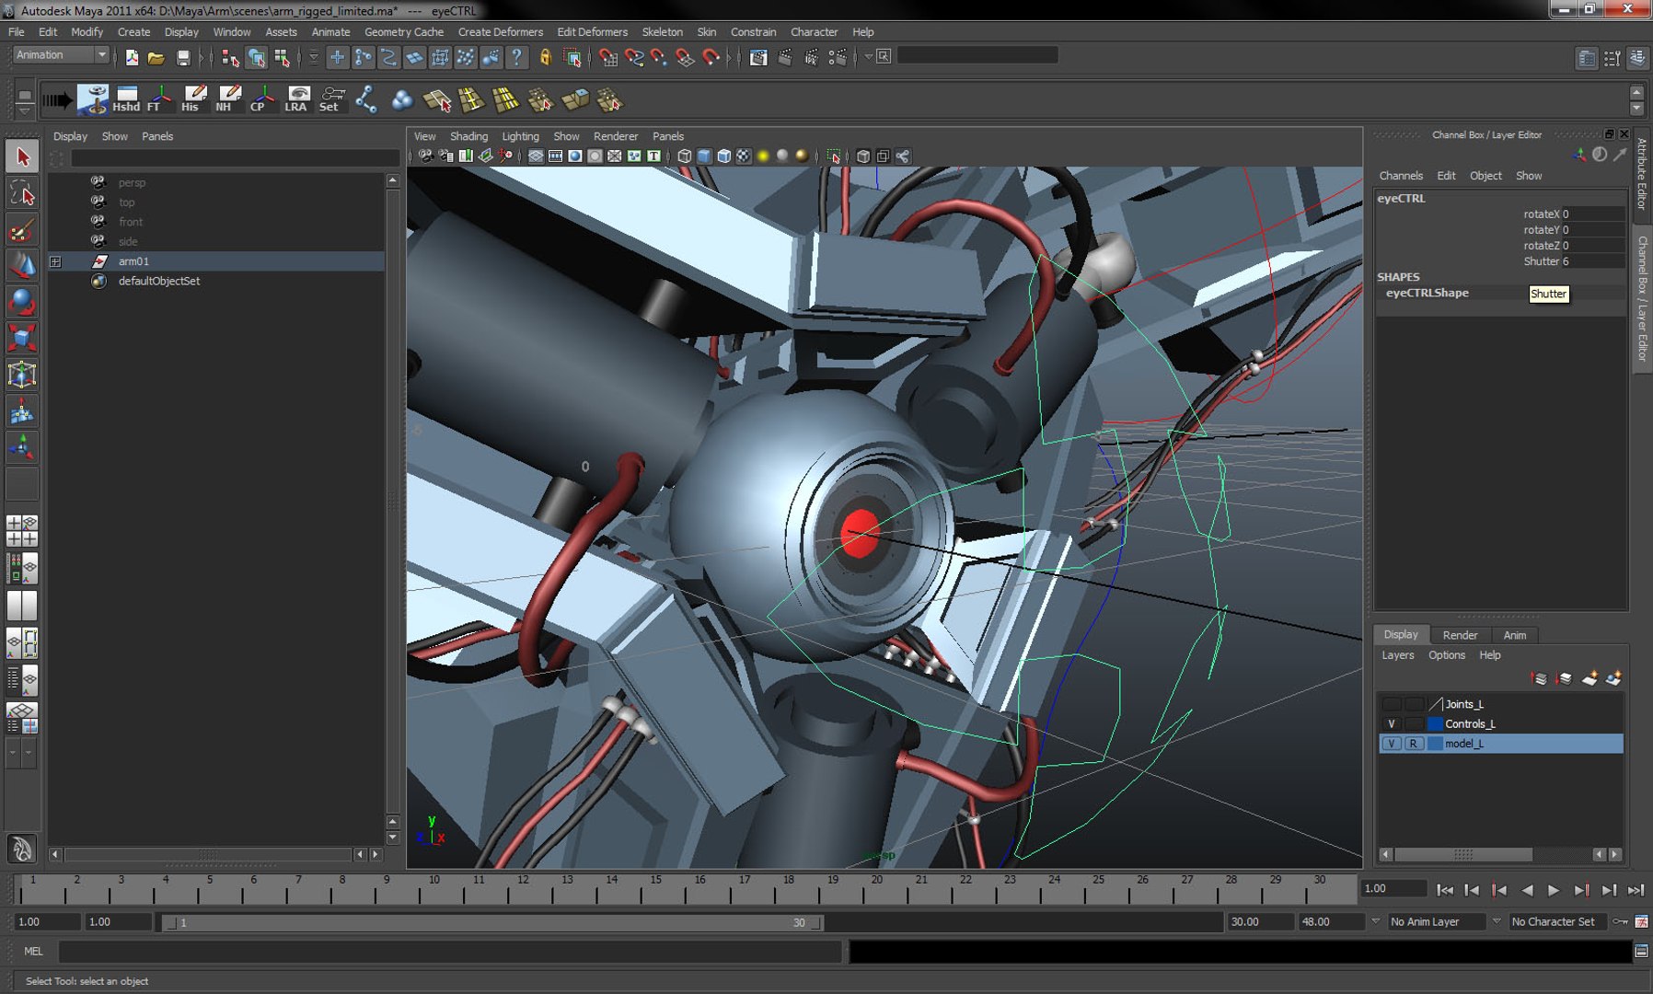The image size is (1653, 994).
Task: Click the MEL command input field
Action: [450, 952]
